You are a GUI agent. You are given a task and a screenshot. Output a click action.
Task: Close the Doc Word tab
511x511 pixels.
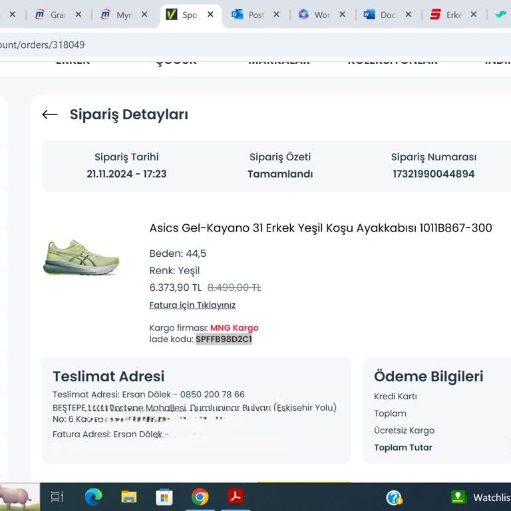coord(409,15)
